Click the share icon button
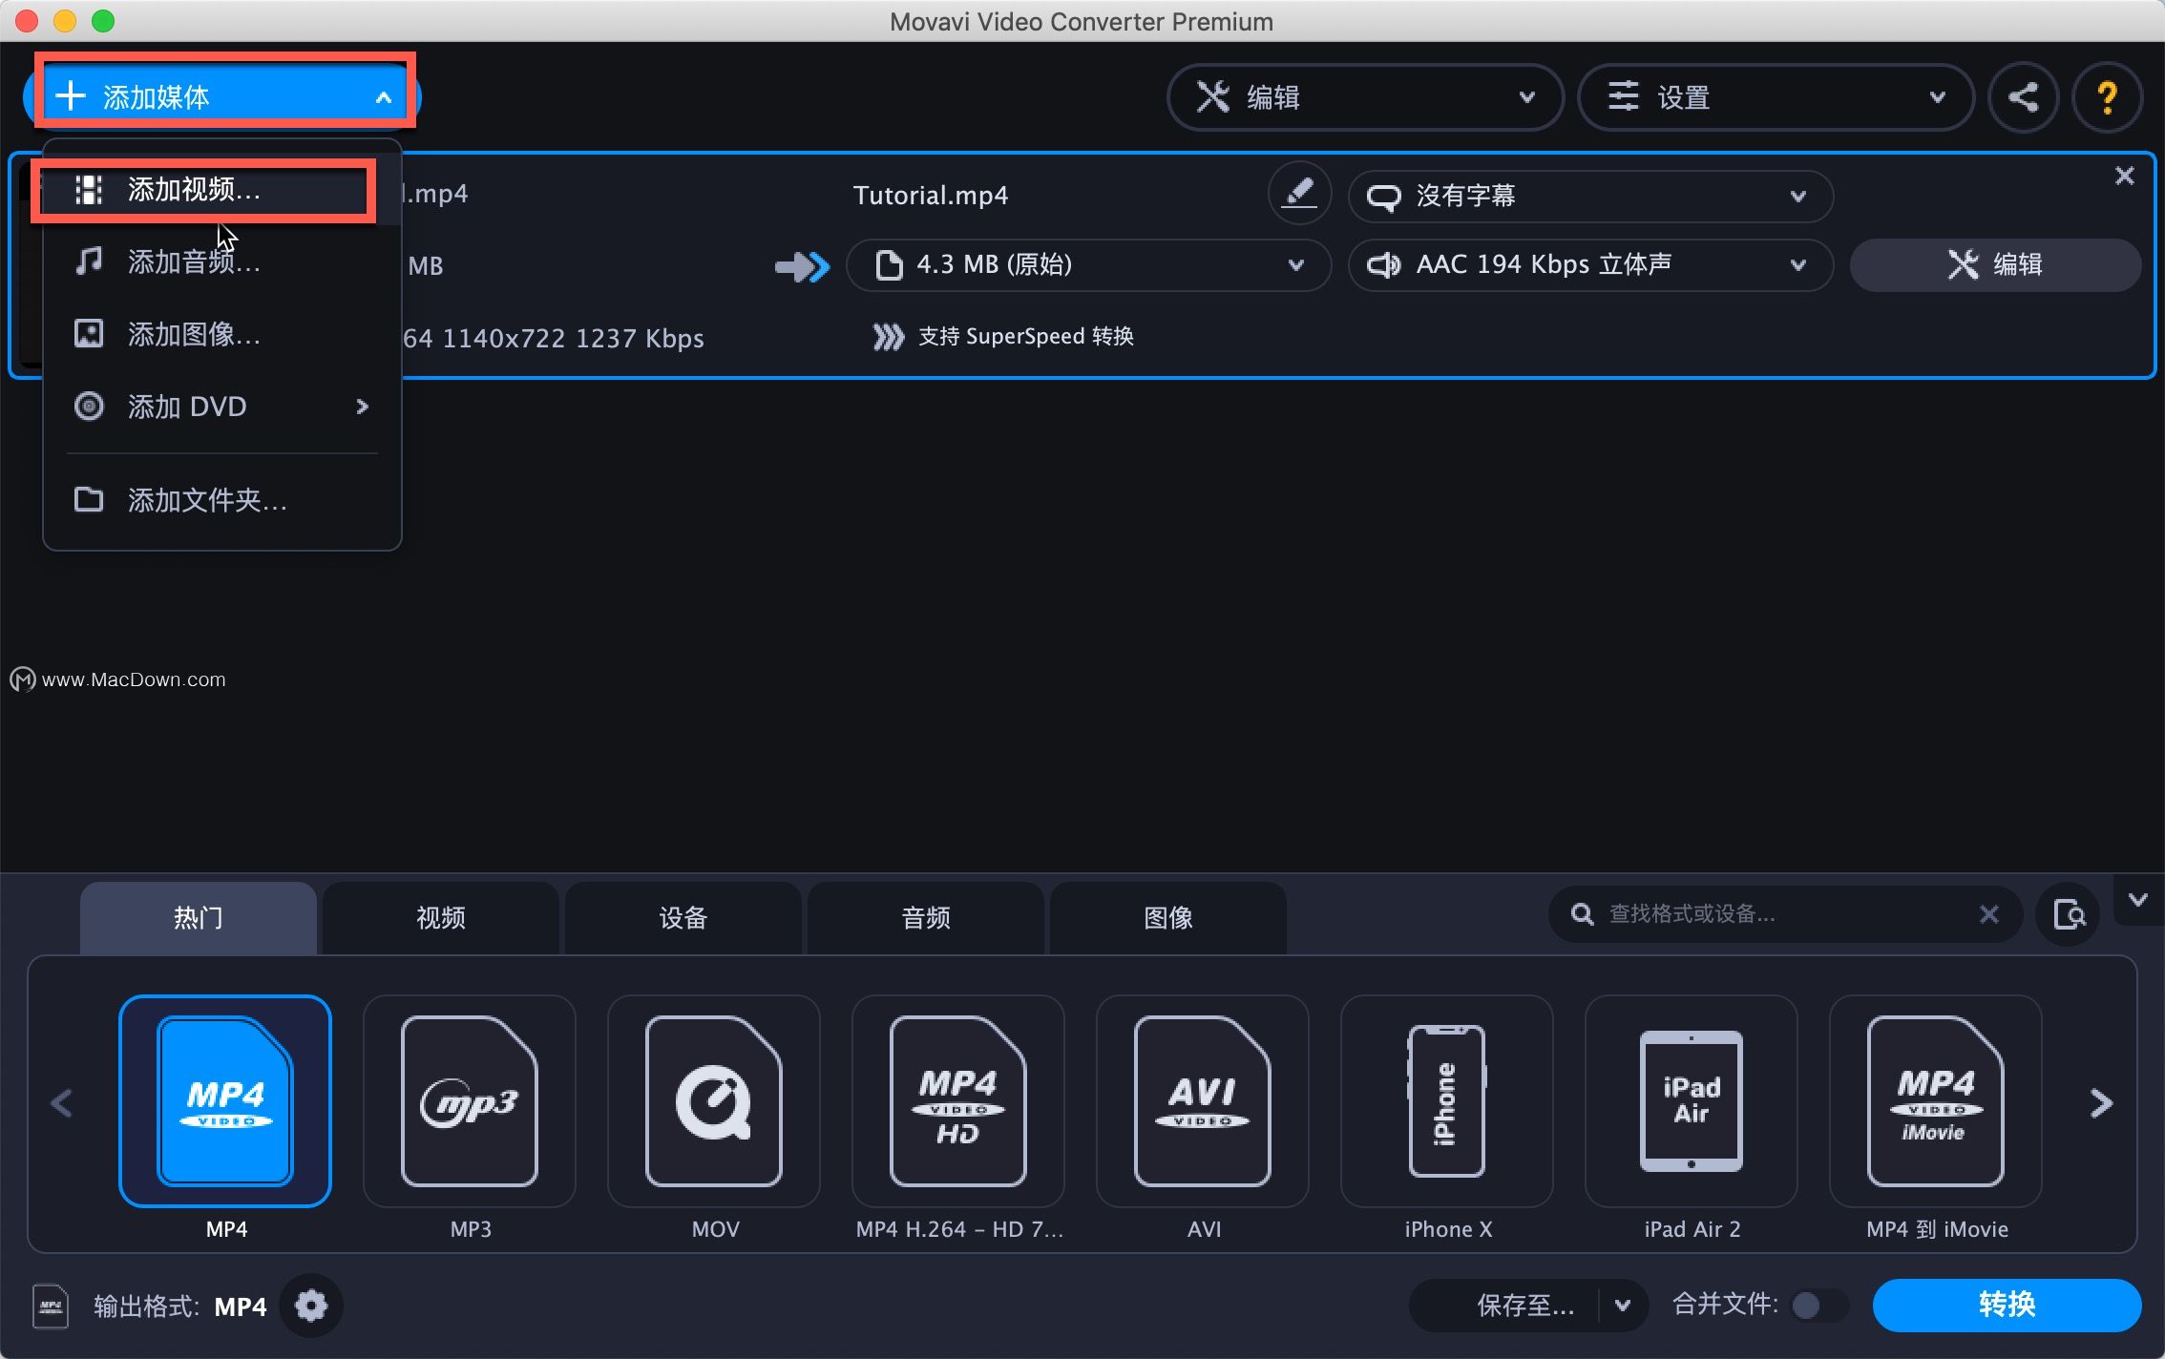Viewport: 2165px width, 1359px height. [2023, 96]
